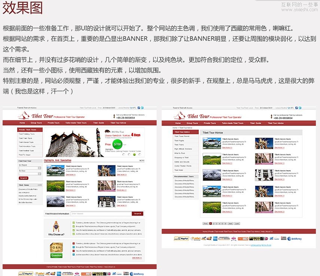Click the privacy policy link in the footer
Viewport: 320px width, 276px height.
[x=256, y=245]
